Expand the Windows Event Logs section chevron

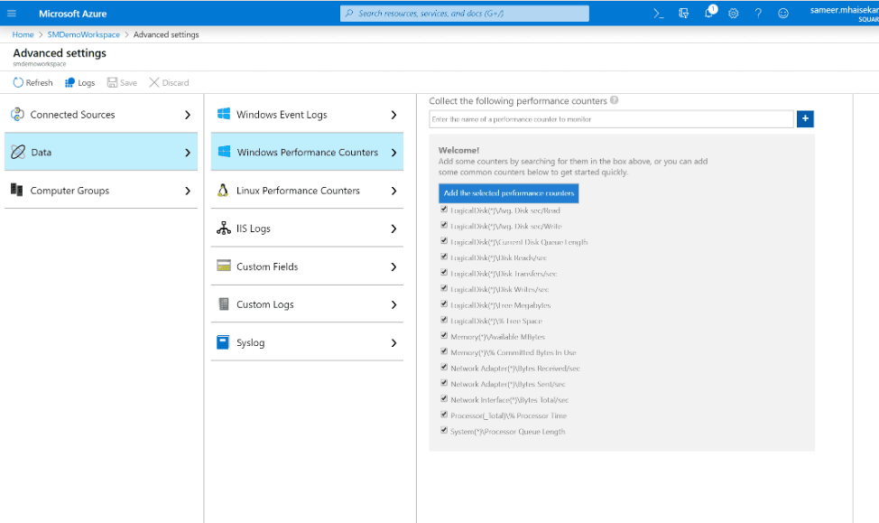pyautogui.click(x=394, y=115)
